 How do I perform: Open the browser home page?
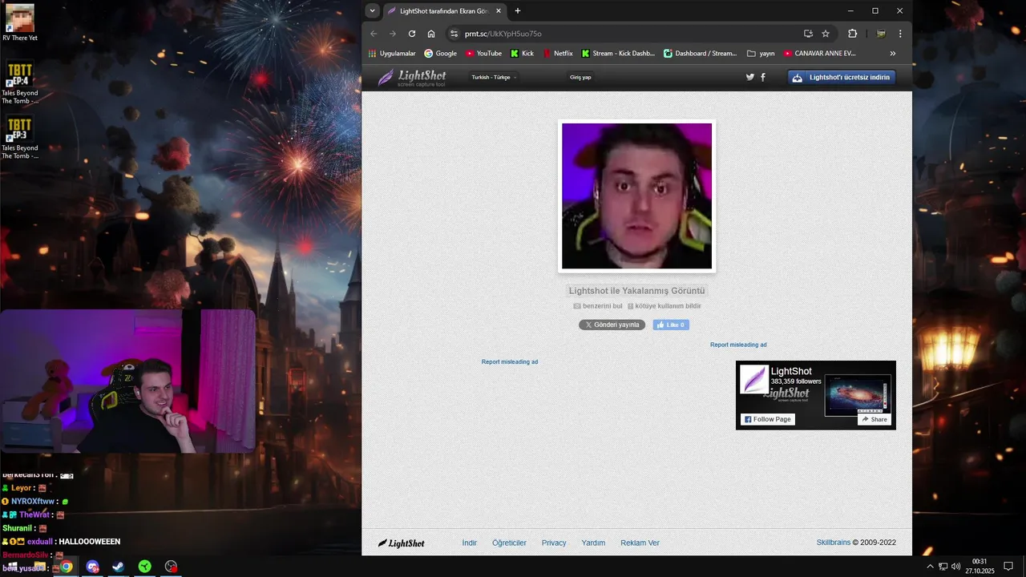click(x=431, y=34)
